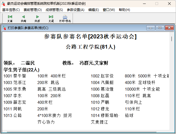Image resolution: width=176 pixels, height=134 pixels.
Task: Click event 400米栏 for 薛志宏
Action: pos(45,102)
